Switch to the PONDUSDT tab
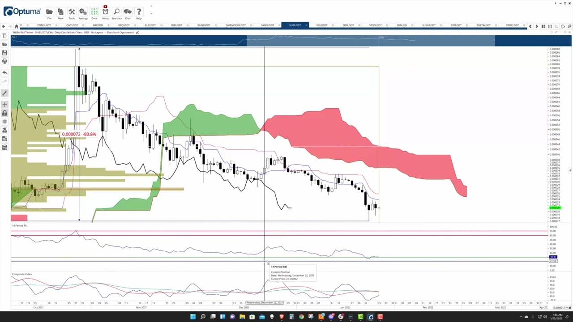Screen dimensions: 573x322 (x=44, y=25)
